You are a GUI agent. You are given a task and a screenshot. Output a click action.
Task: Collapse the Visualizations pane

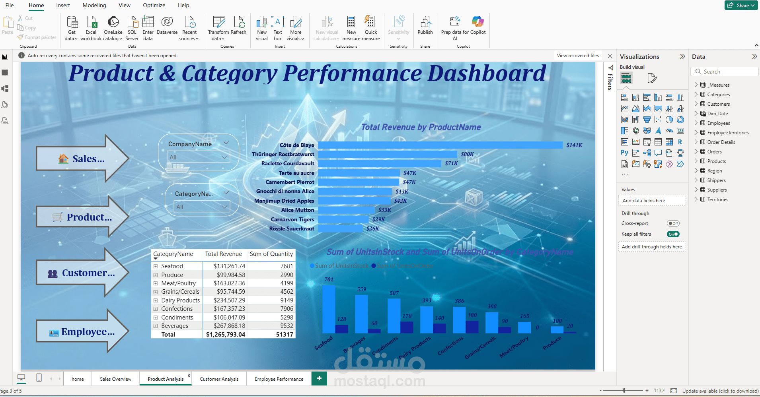(683, 56)
